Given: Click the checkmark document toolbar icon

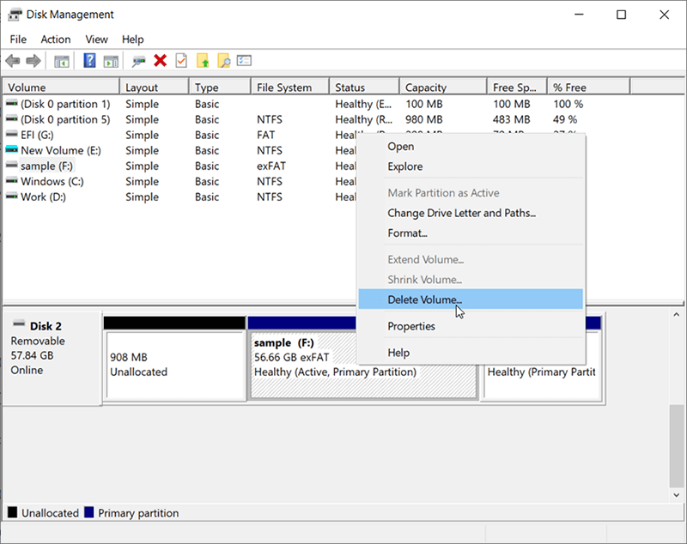Looking at the screenshot, I should tap(180, 60).
